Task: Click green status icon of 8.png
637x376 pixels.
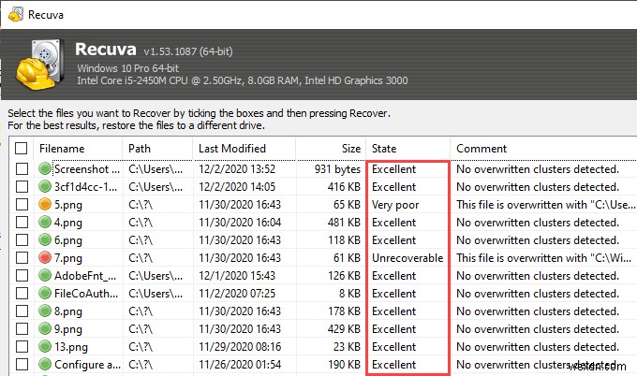Action: (x=45, y=311)
